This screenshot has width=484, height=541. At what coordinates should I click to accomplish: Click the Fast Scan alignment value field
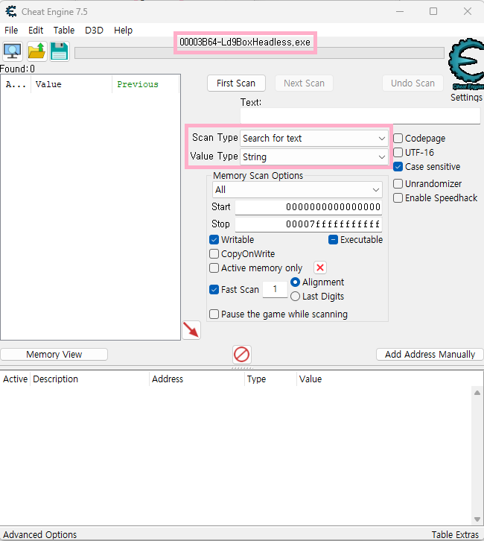[x=275, y=289]
